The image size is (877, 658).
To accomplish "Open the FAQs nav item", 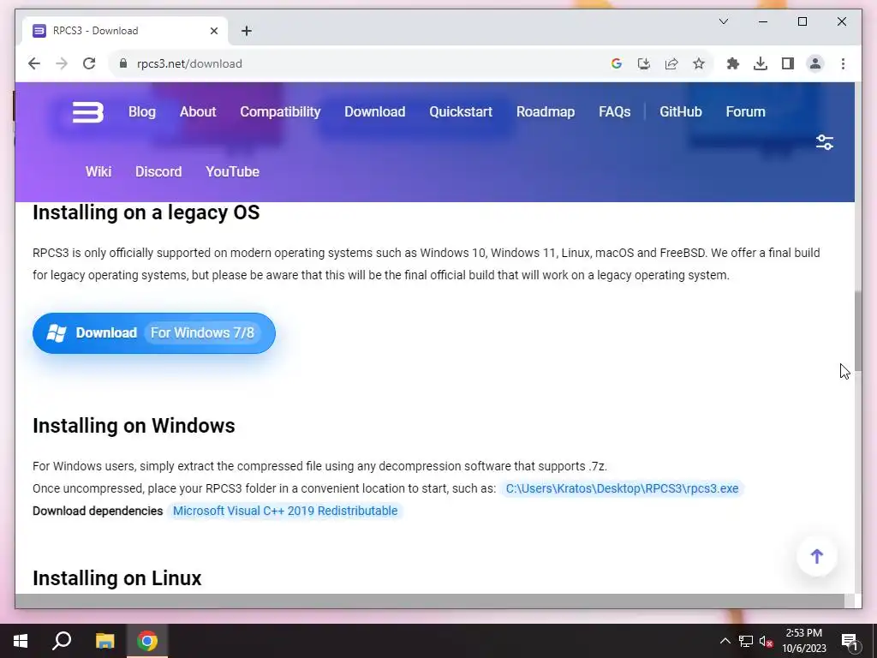I will coord(615,112).
